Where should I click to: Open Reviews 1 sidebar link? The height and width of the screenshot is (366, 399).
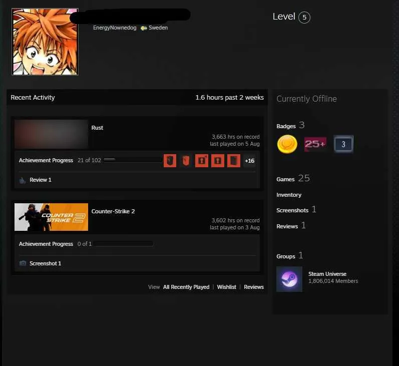click(291, 226)
